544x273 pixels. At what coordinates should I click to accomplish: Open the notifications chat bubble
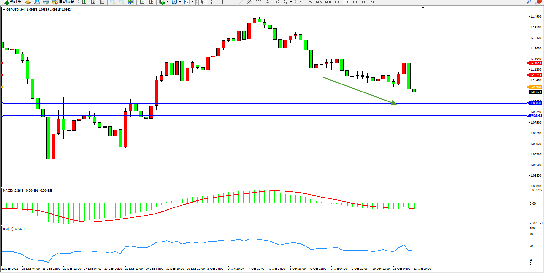538,2
